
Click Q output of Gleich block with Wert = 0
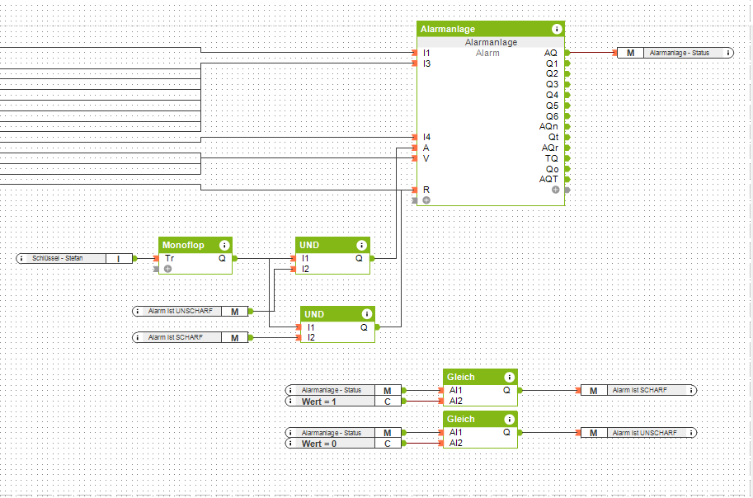(520, 433)
